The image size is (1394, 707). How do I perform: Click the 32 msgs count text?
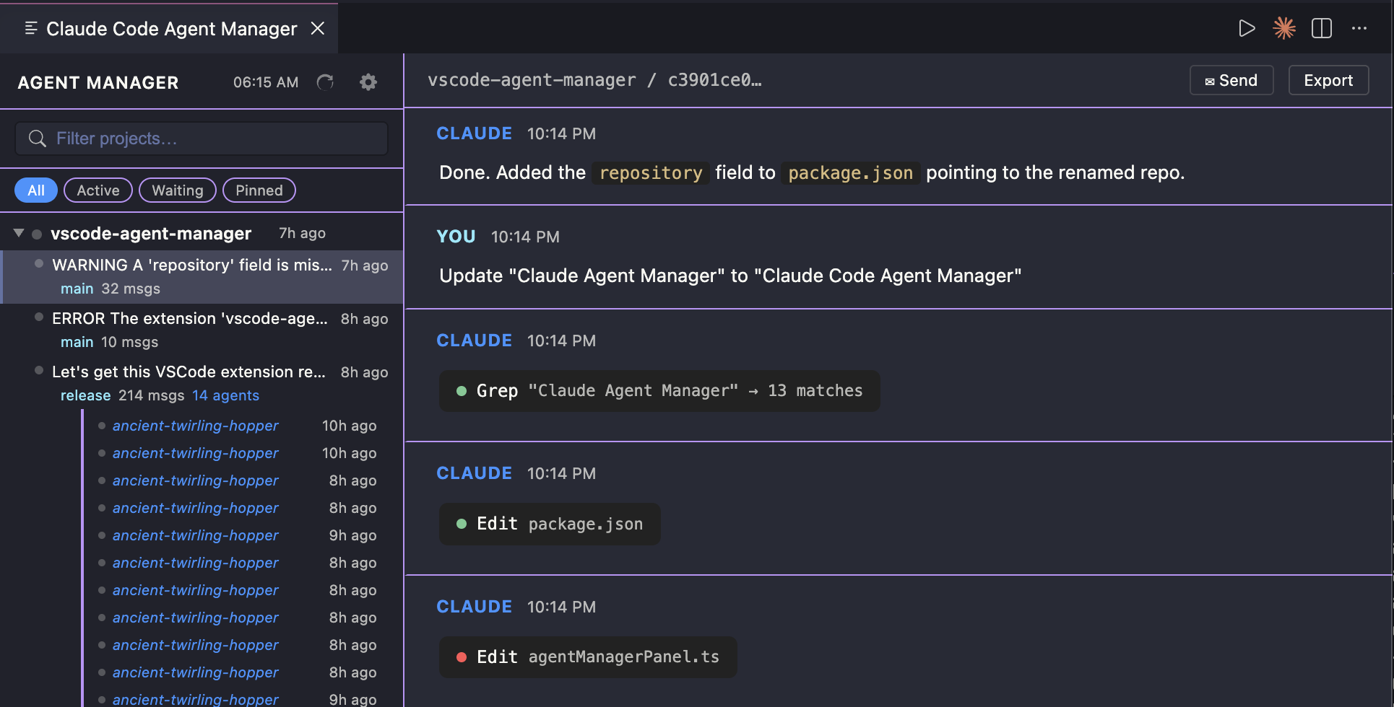pos(131,289)
